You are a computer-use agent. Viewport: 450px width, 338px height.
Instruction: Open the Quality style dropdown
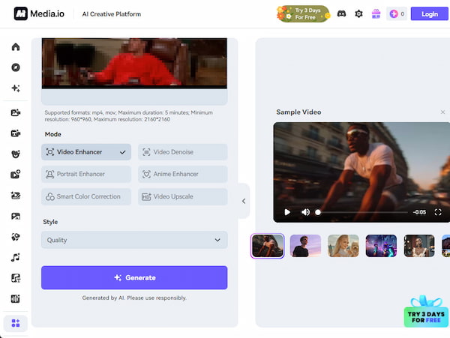pos(134,240)
